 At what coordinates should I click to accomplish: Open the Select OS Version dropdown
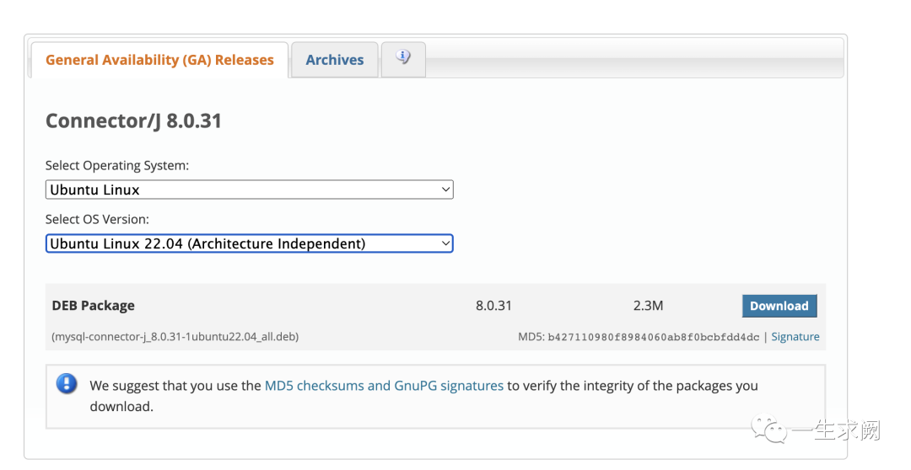point(249,243)
